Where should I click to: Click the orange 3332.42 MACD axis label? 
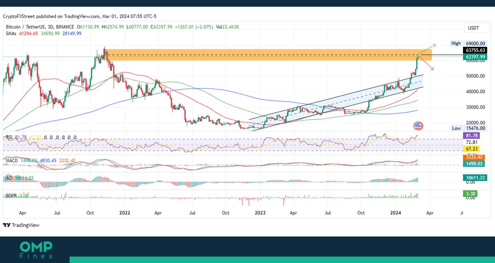[474, 157]
